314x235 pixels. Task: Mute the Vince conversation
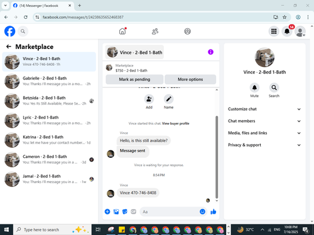point(254,88)
